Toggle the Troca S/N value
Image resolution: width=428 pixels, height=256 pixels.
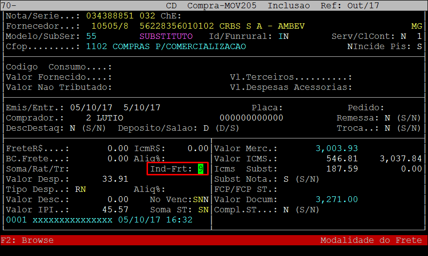coord(388,128)
